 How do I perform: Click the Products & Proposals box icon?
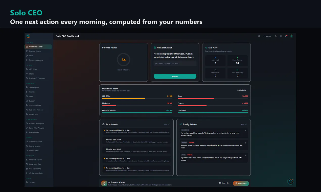(27, 78)
